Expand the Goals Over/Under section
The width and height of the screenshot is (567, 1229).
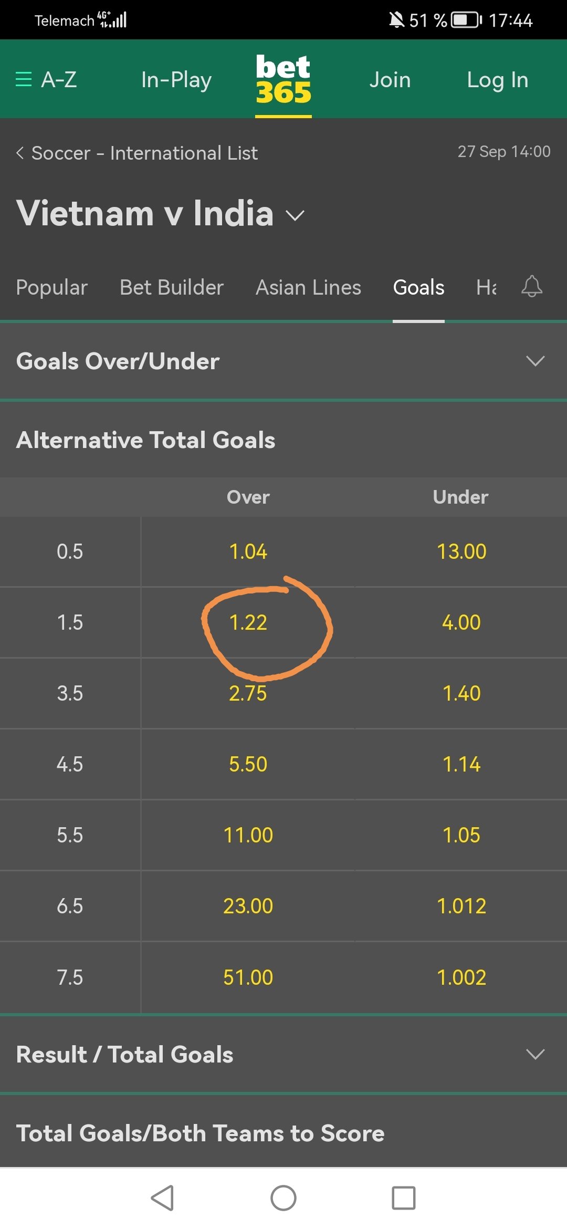(283, 361)
